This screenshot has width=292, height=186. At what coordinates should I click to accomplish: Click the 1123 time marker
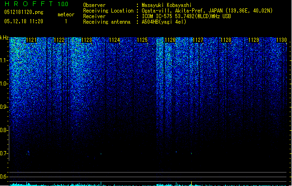(87, 40)
